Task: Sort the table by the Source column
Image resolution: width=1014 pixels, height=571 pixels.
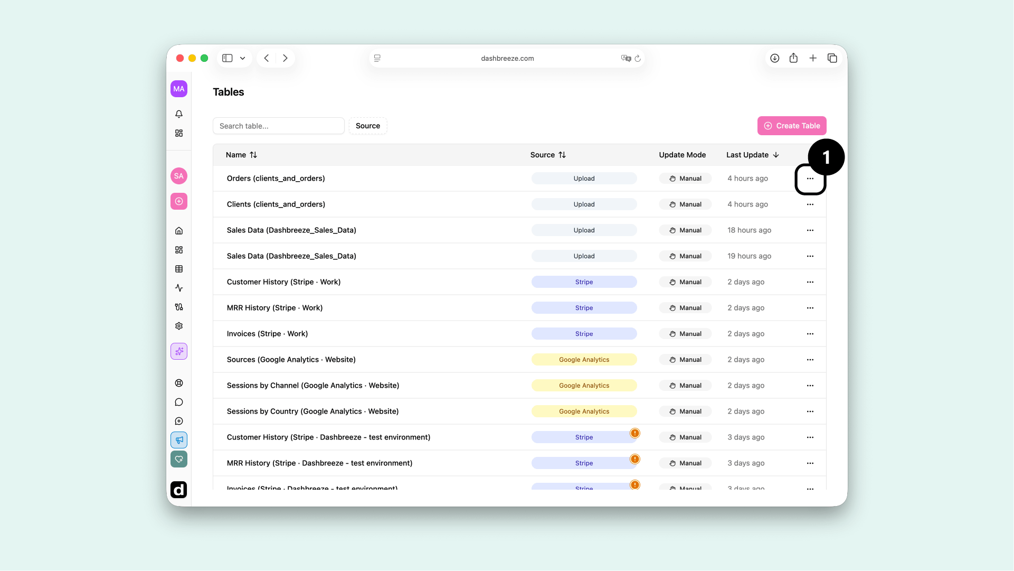Action: (x=548, y=155)
